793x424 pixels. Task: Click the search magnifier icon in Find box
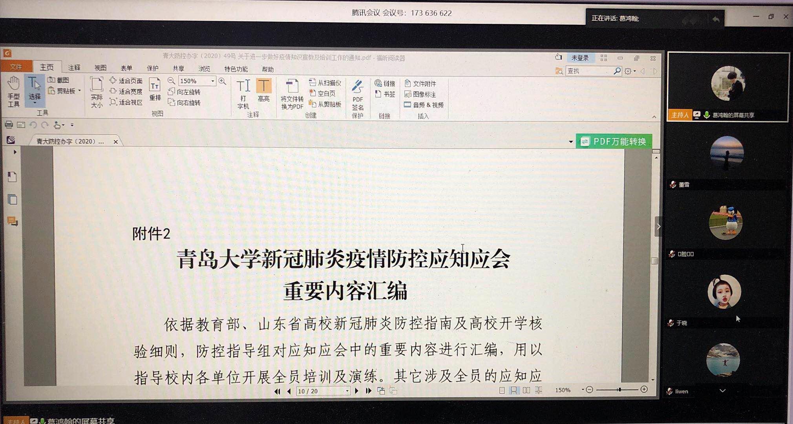click(x=617, y=71)
